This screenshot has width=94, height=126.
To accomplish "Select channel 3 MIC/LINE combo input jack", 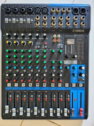I will click(23, 10).
